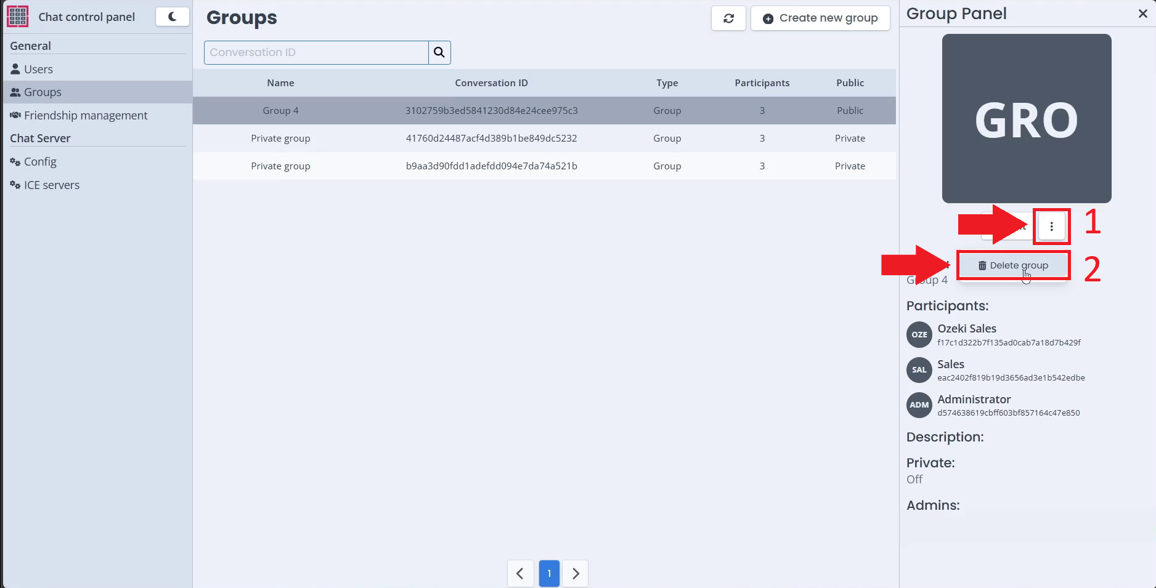Click the Conversation ID search field
This screenshot has height=588, width=1156.
(x=316, y=52)
